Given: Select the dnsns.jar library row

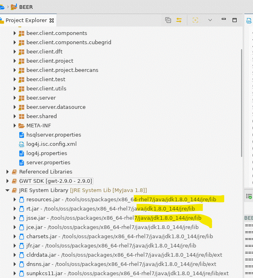Looking at the screenshot, I should [121, 264].
